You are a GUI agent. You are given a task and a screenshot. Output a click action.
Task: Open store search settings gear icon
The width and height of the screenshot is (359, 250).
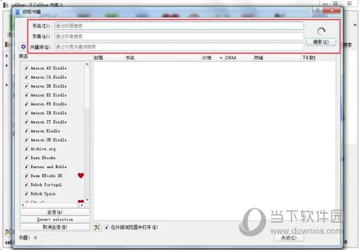point(23,47)
